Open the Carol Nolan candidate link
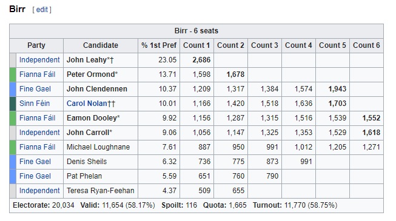 (x=87, y=104)
